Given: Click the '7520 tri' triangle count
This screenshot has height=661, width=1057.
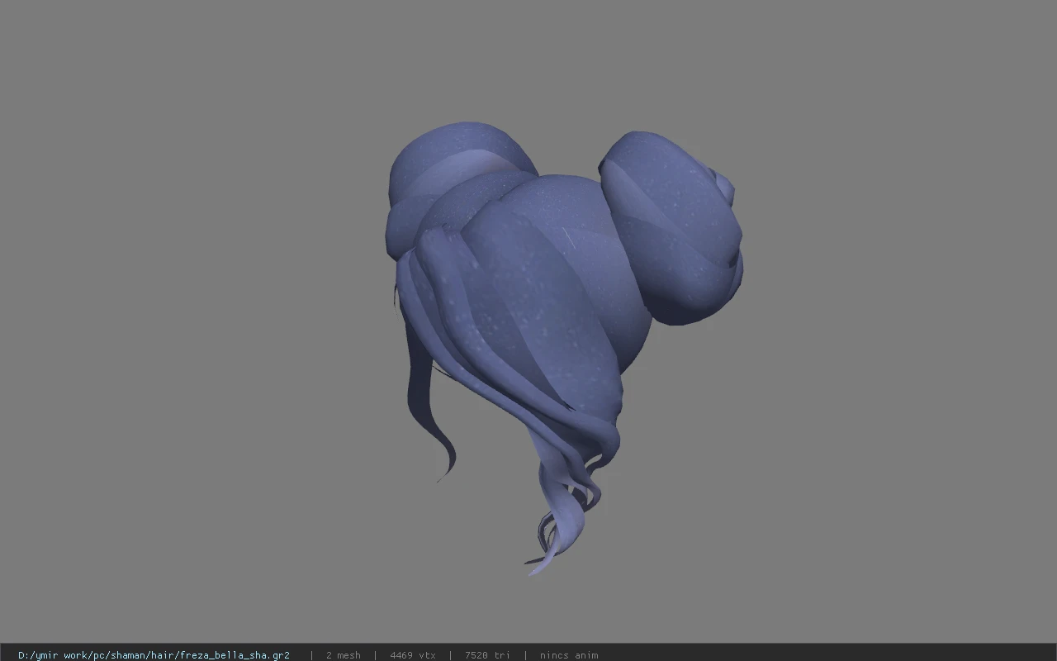Looking at the screenshot, I should (487, 655).
